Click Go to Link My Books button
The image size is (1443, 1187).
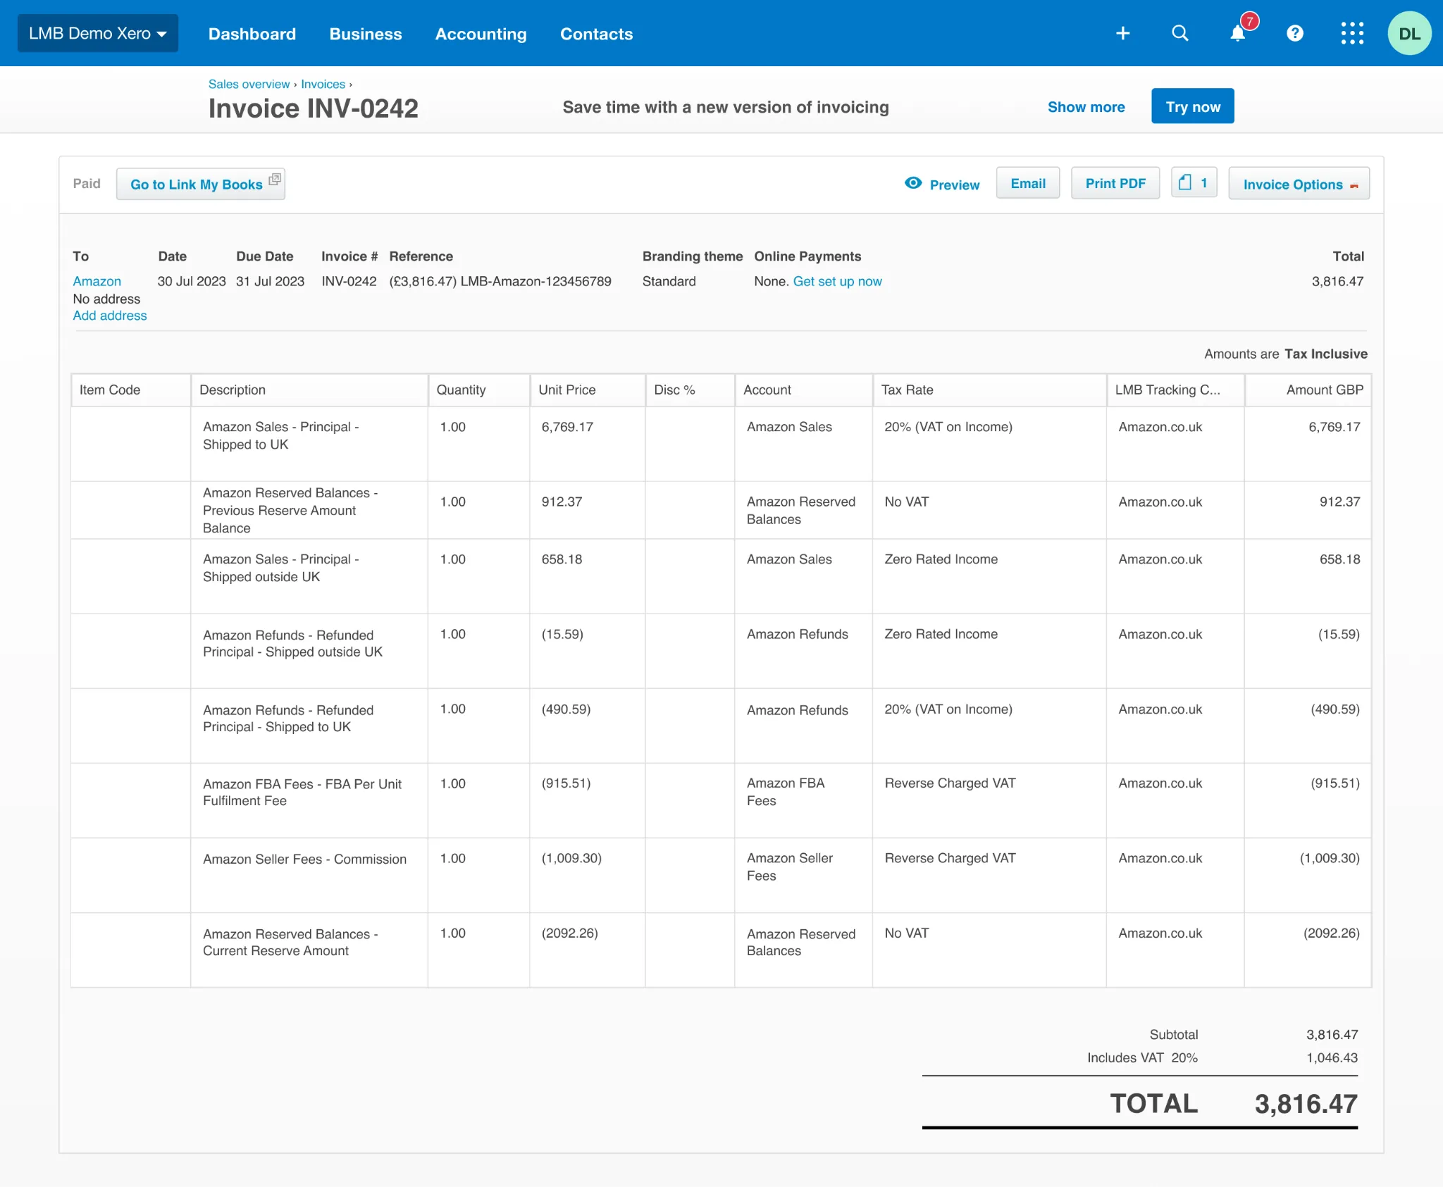coord(201,184)
